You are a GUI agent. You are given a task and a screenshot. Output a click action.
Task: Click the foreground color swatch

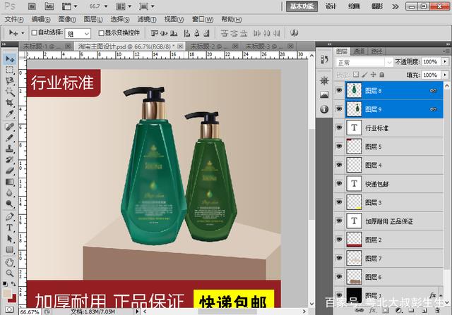tap(7, 294)
